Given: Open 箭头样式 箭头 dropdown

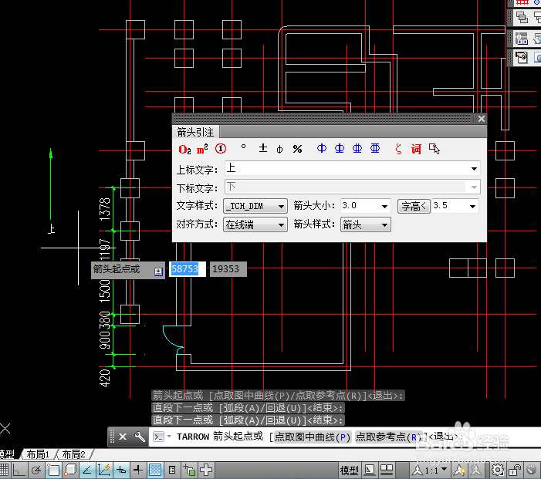Looking at the screenshot, I should tap(365, 224).
